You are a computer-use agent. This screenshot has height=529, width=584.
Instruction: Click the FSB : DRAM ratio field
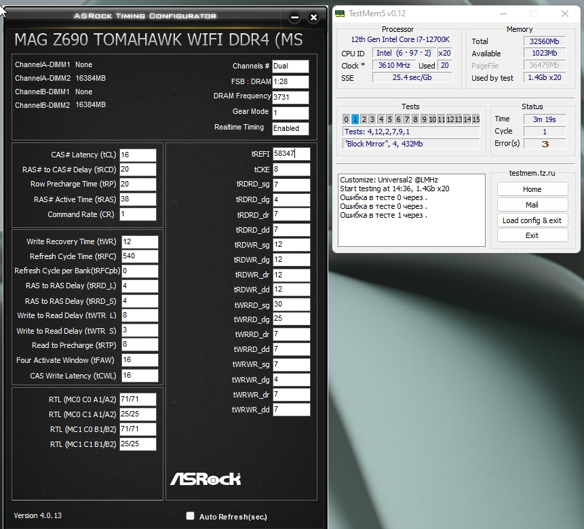(x=290, y=82)
